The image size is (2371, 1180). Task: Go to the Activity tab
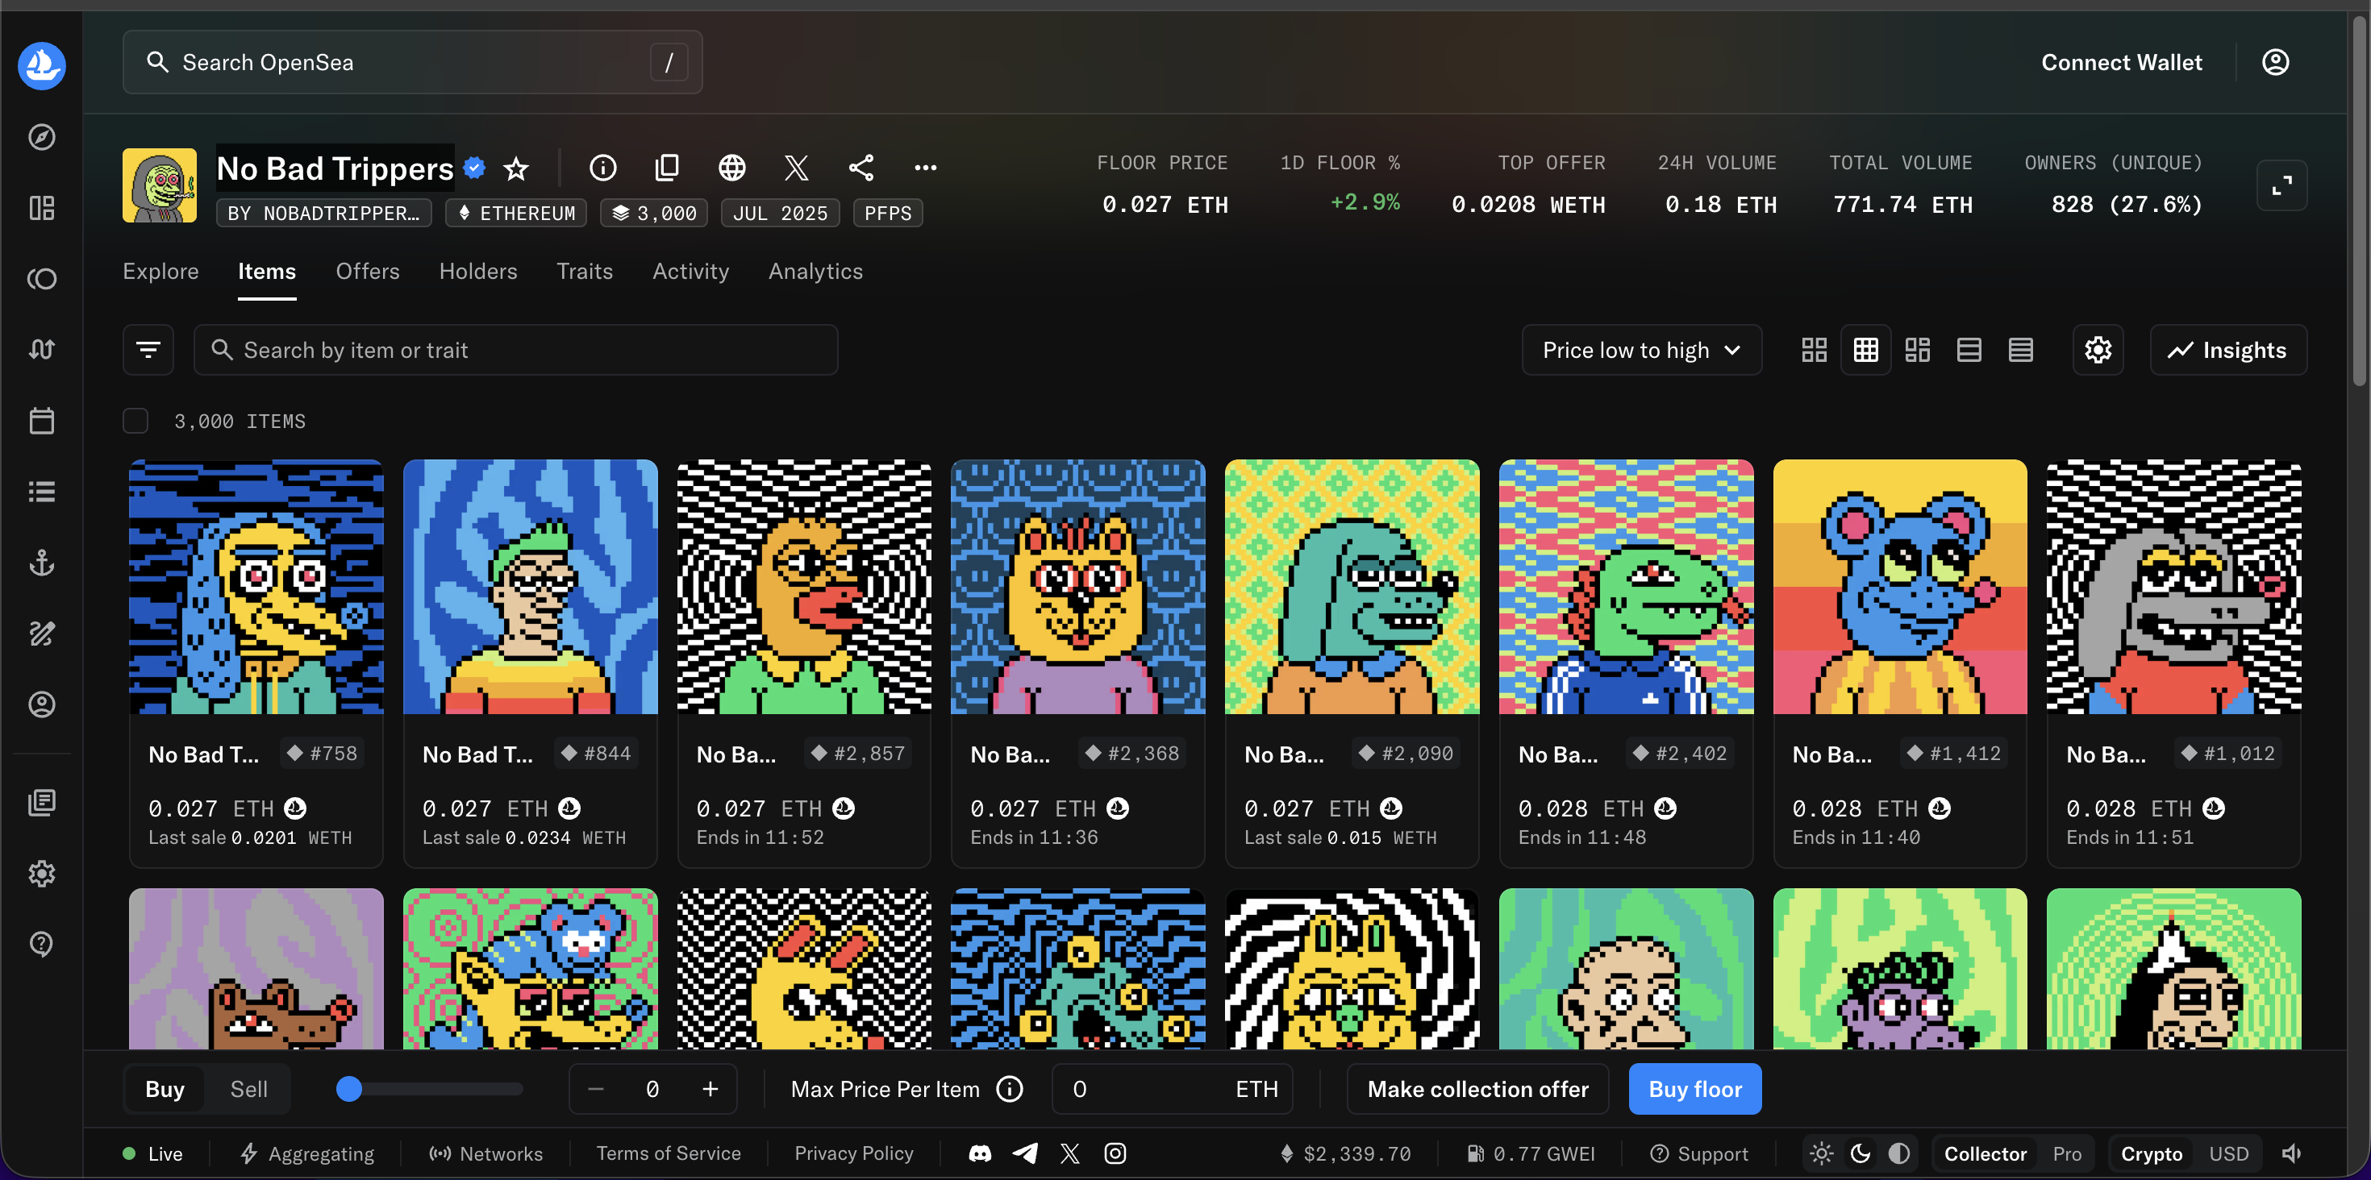pos(690,272)
